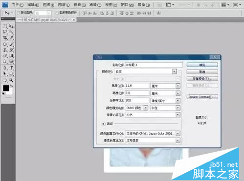Open the 视图 View menu
The width and height of the screenshot is (244, 181).
(111, 5)
